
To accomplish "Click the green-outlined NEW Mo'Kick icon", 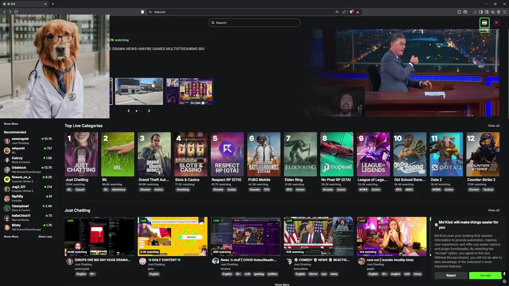I will 484,25.
